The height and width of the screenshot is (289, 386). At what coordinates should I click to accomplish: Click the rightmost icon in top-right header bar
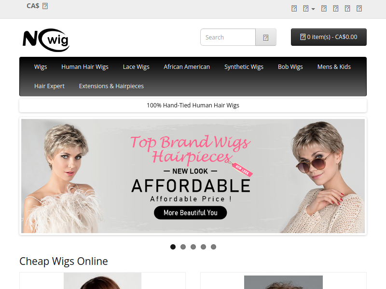(x=359, y=9)
